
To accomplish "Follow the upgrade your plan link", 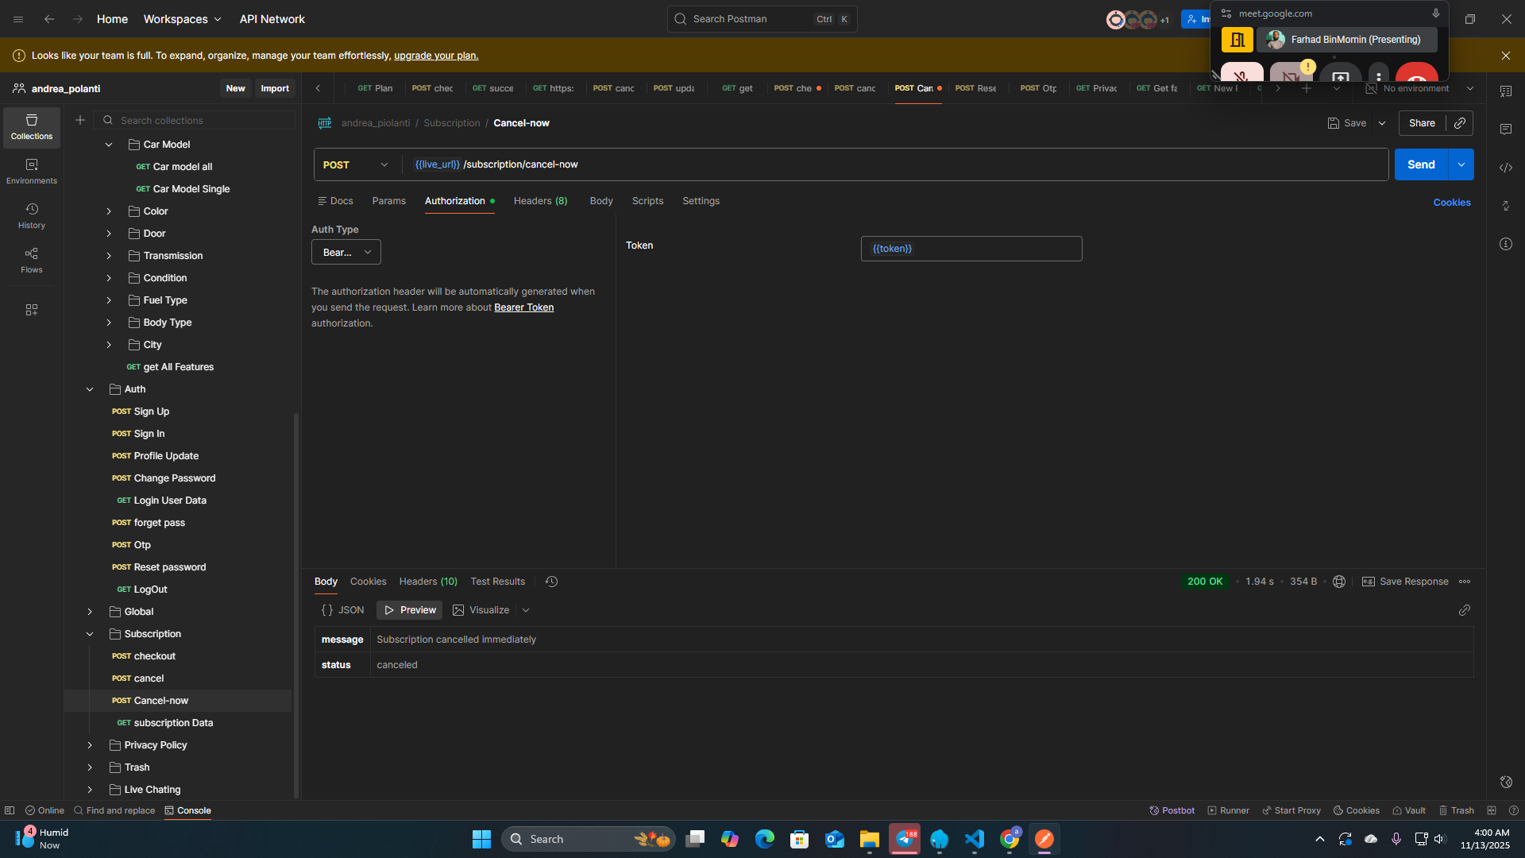I will click(x=436, y=56).
